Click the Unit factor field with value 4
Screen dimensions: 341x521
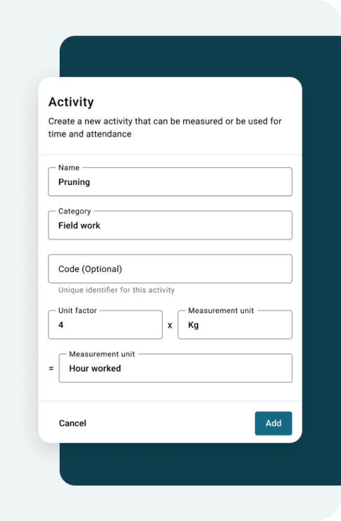pyautogui.click(x=105, y=325)
